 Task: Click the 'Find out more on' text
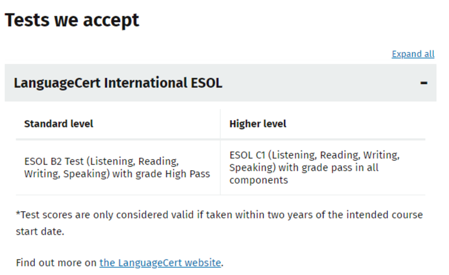pos(56,263)
